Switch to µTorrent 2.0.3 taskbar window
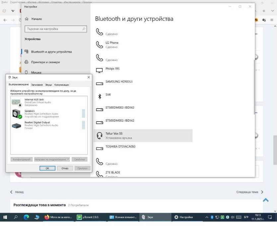277x249 pixels. click(x=90, y=217)
